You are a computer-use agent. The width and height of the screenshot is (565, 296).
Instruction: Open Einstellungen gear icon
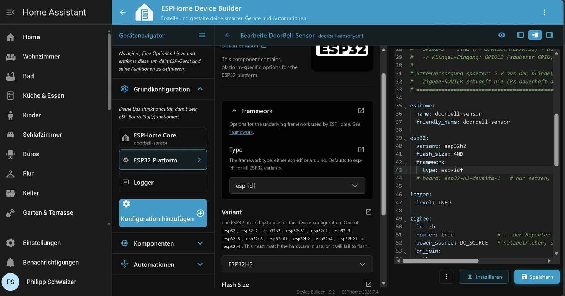coord(11,243)
